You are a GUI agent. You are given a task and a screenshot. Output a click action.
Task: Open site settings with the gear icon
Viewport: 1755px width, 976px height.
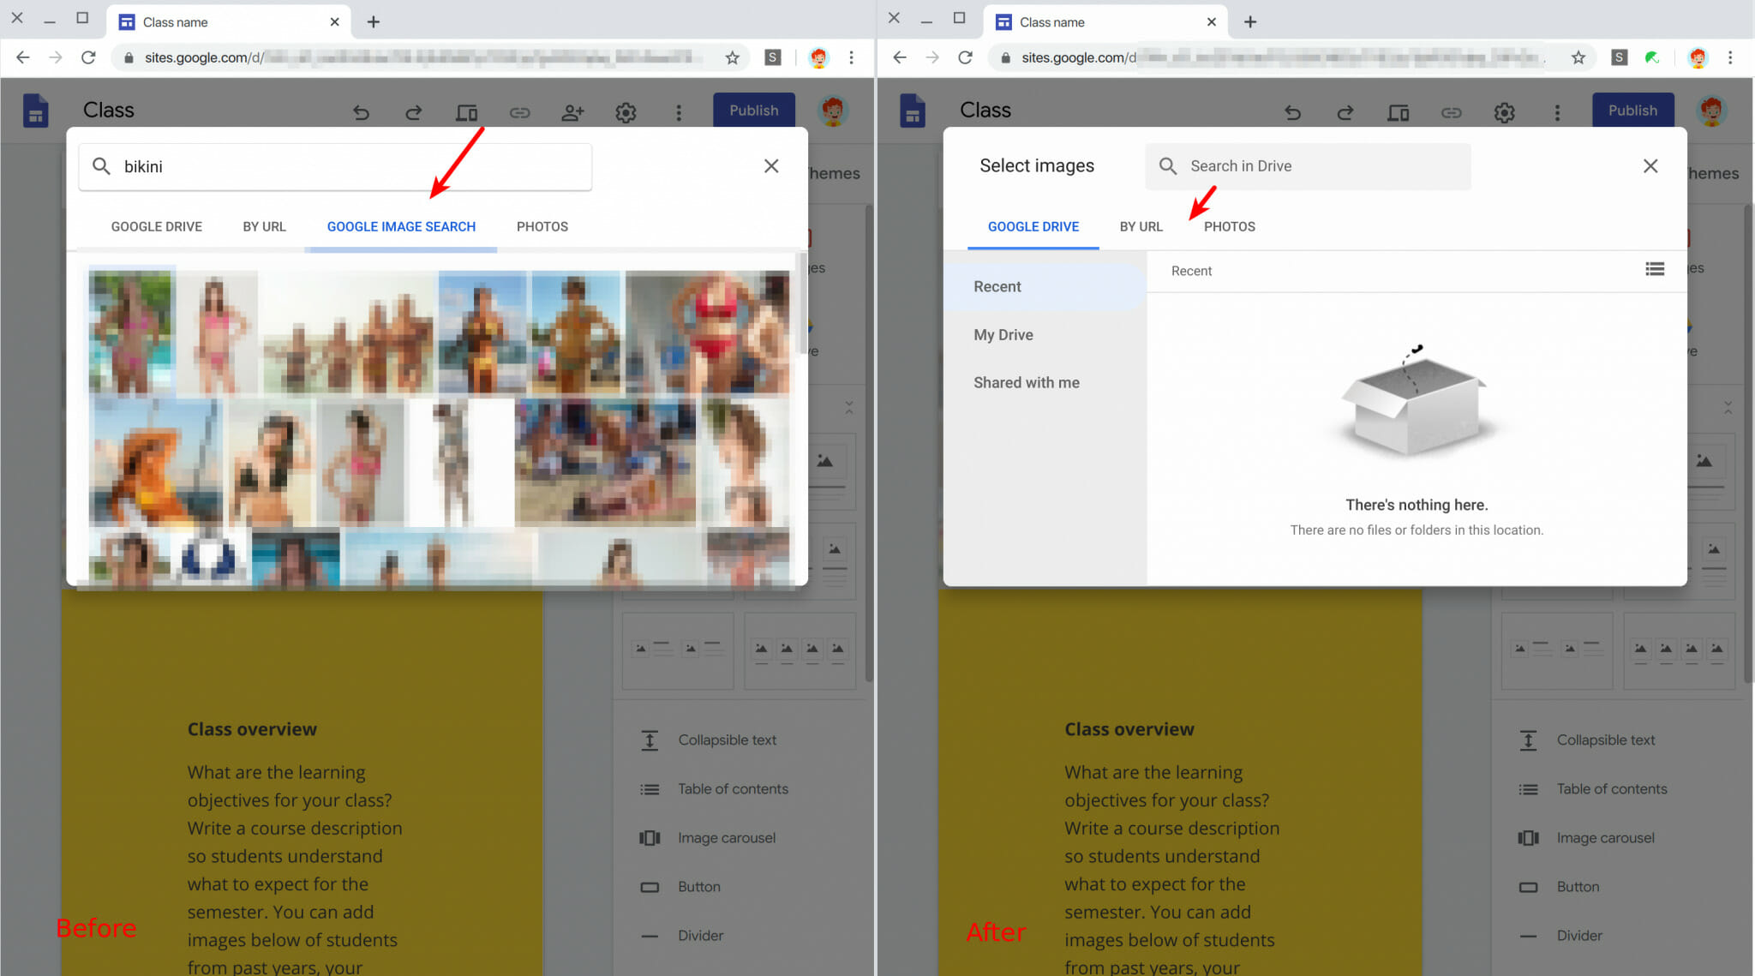626,112
